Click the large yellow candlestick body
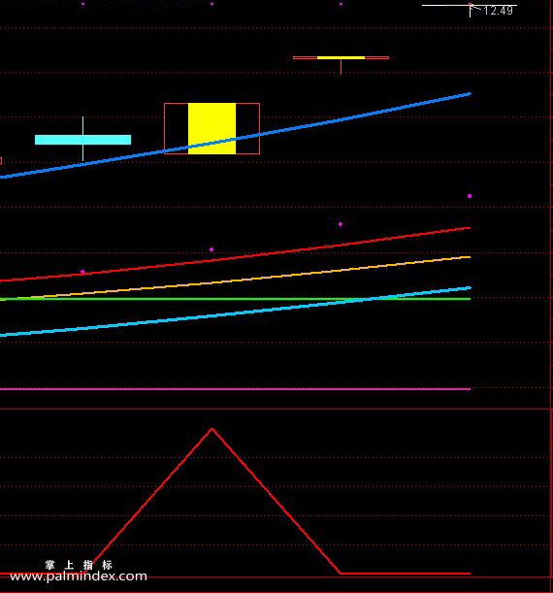The height and width of the screenshot is (593, 553). (211, 128)
